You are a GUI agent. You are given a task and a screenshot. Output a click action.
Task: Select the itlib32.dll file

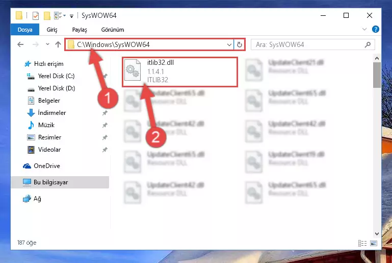point(180,71)
